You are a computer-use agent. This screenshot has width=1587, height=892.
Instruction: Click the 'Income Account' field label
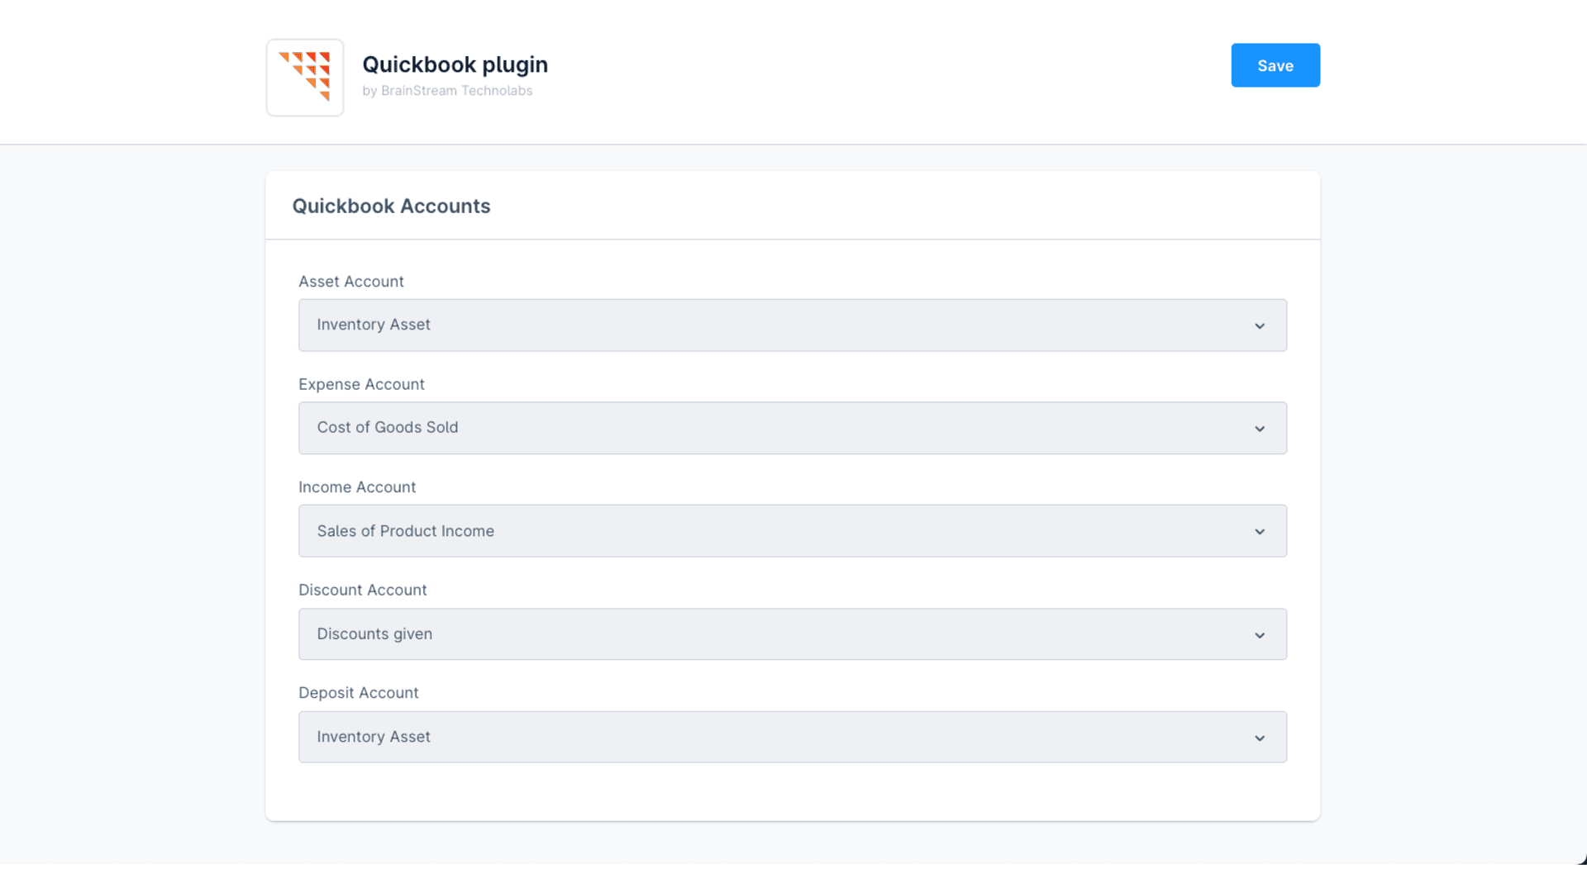[357, 487]
